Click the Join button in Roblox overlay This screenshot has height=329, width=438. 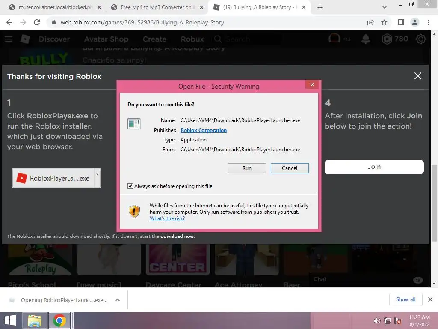[374, 167]
